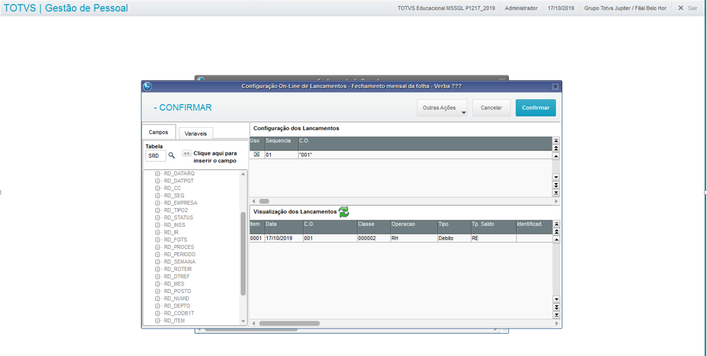This screenshot has height=356, width=707.
Task: Click the Sair X icon in top bar
Action: click(x=681, y=8)
